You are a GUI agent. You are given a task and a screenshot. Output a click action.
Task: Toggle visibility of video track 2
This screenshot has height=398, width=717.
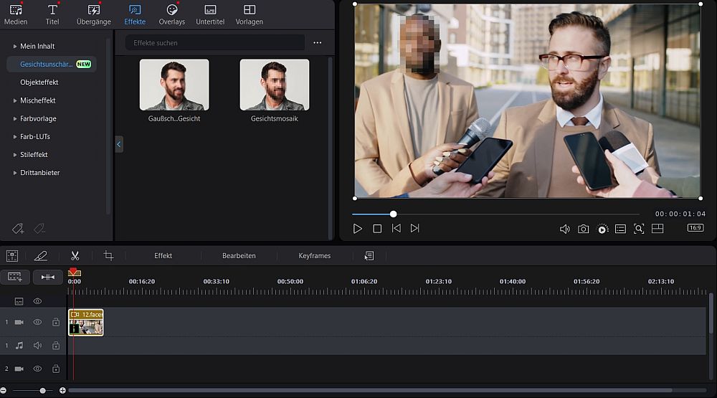tap(37, 369)
